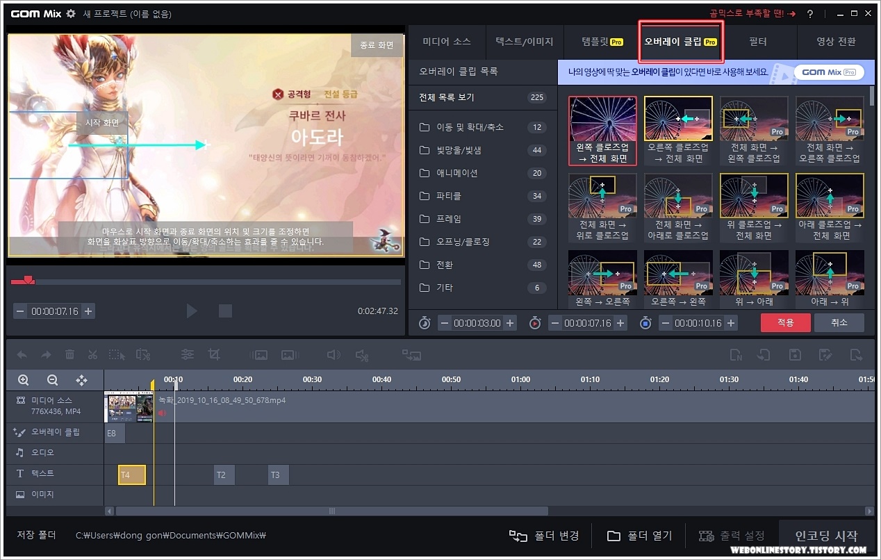Image resolution: width=881 pixels, height=560 pixels.
Task: Click the adjustment sliders icon in toolbar
Action: (188, 354)
